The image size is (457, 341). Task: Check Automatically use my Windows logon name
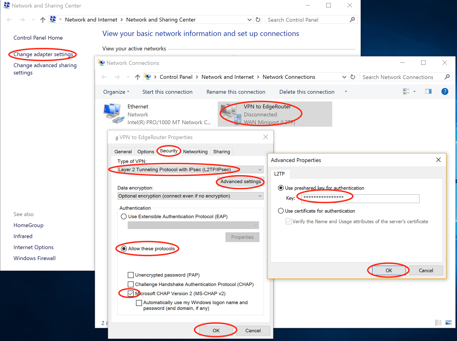click(x=139, y=303)
